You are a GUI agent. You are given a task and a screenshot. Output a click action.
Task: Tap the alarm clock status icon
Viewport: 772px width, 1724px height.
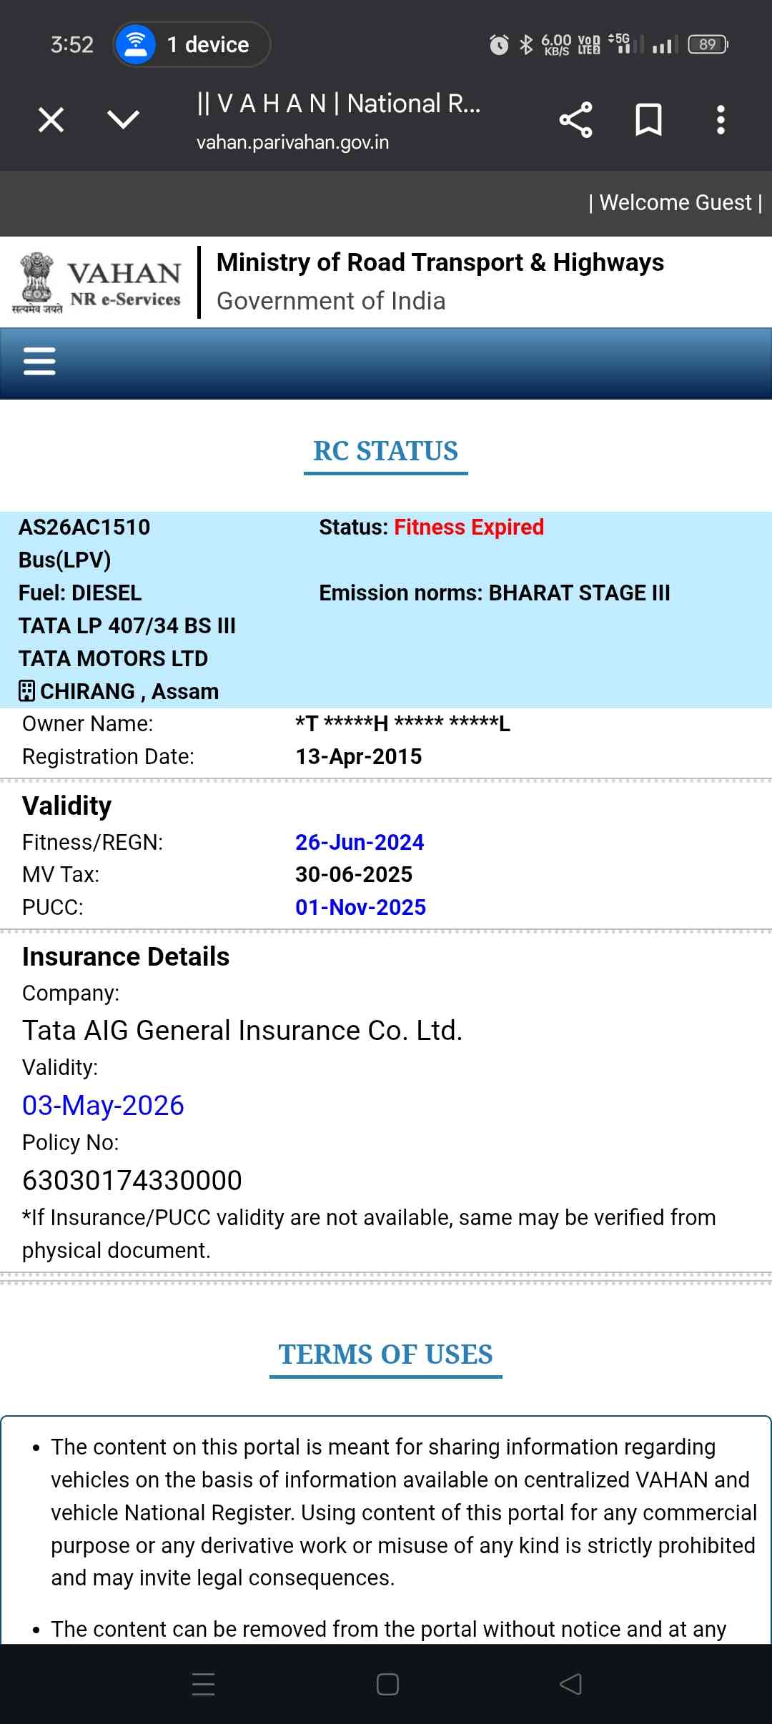pos(499,45)
